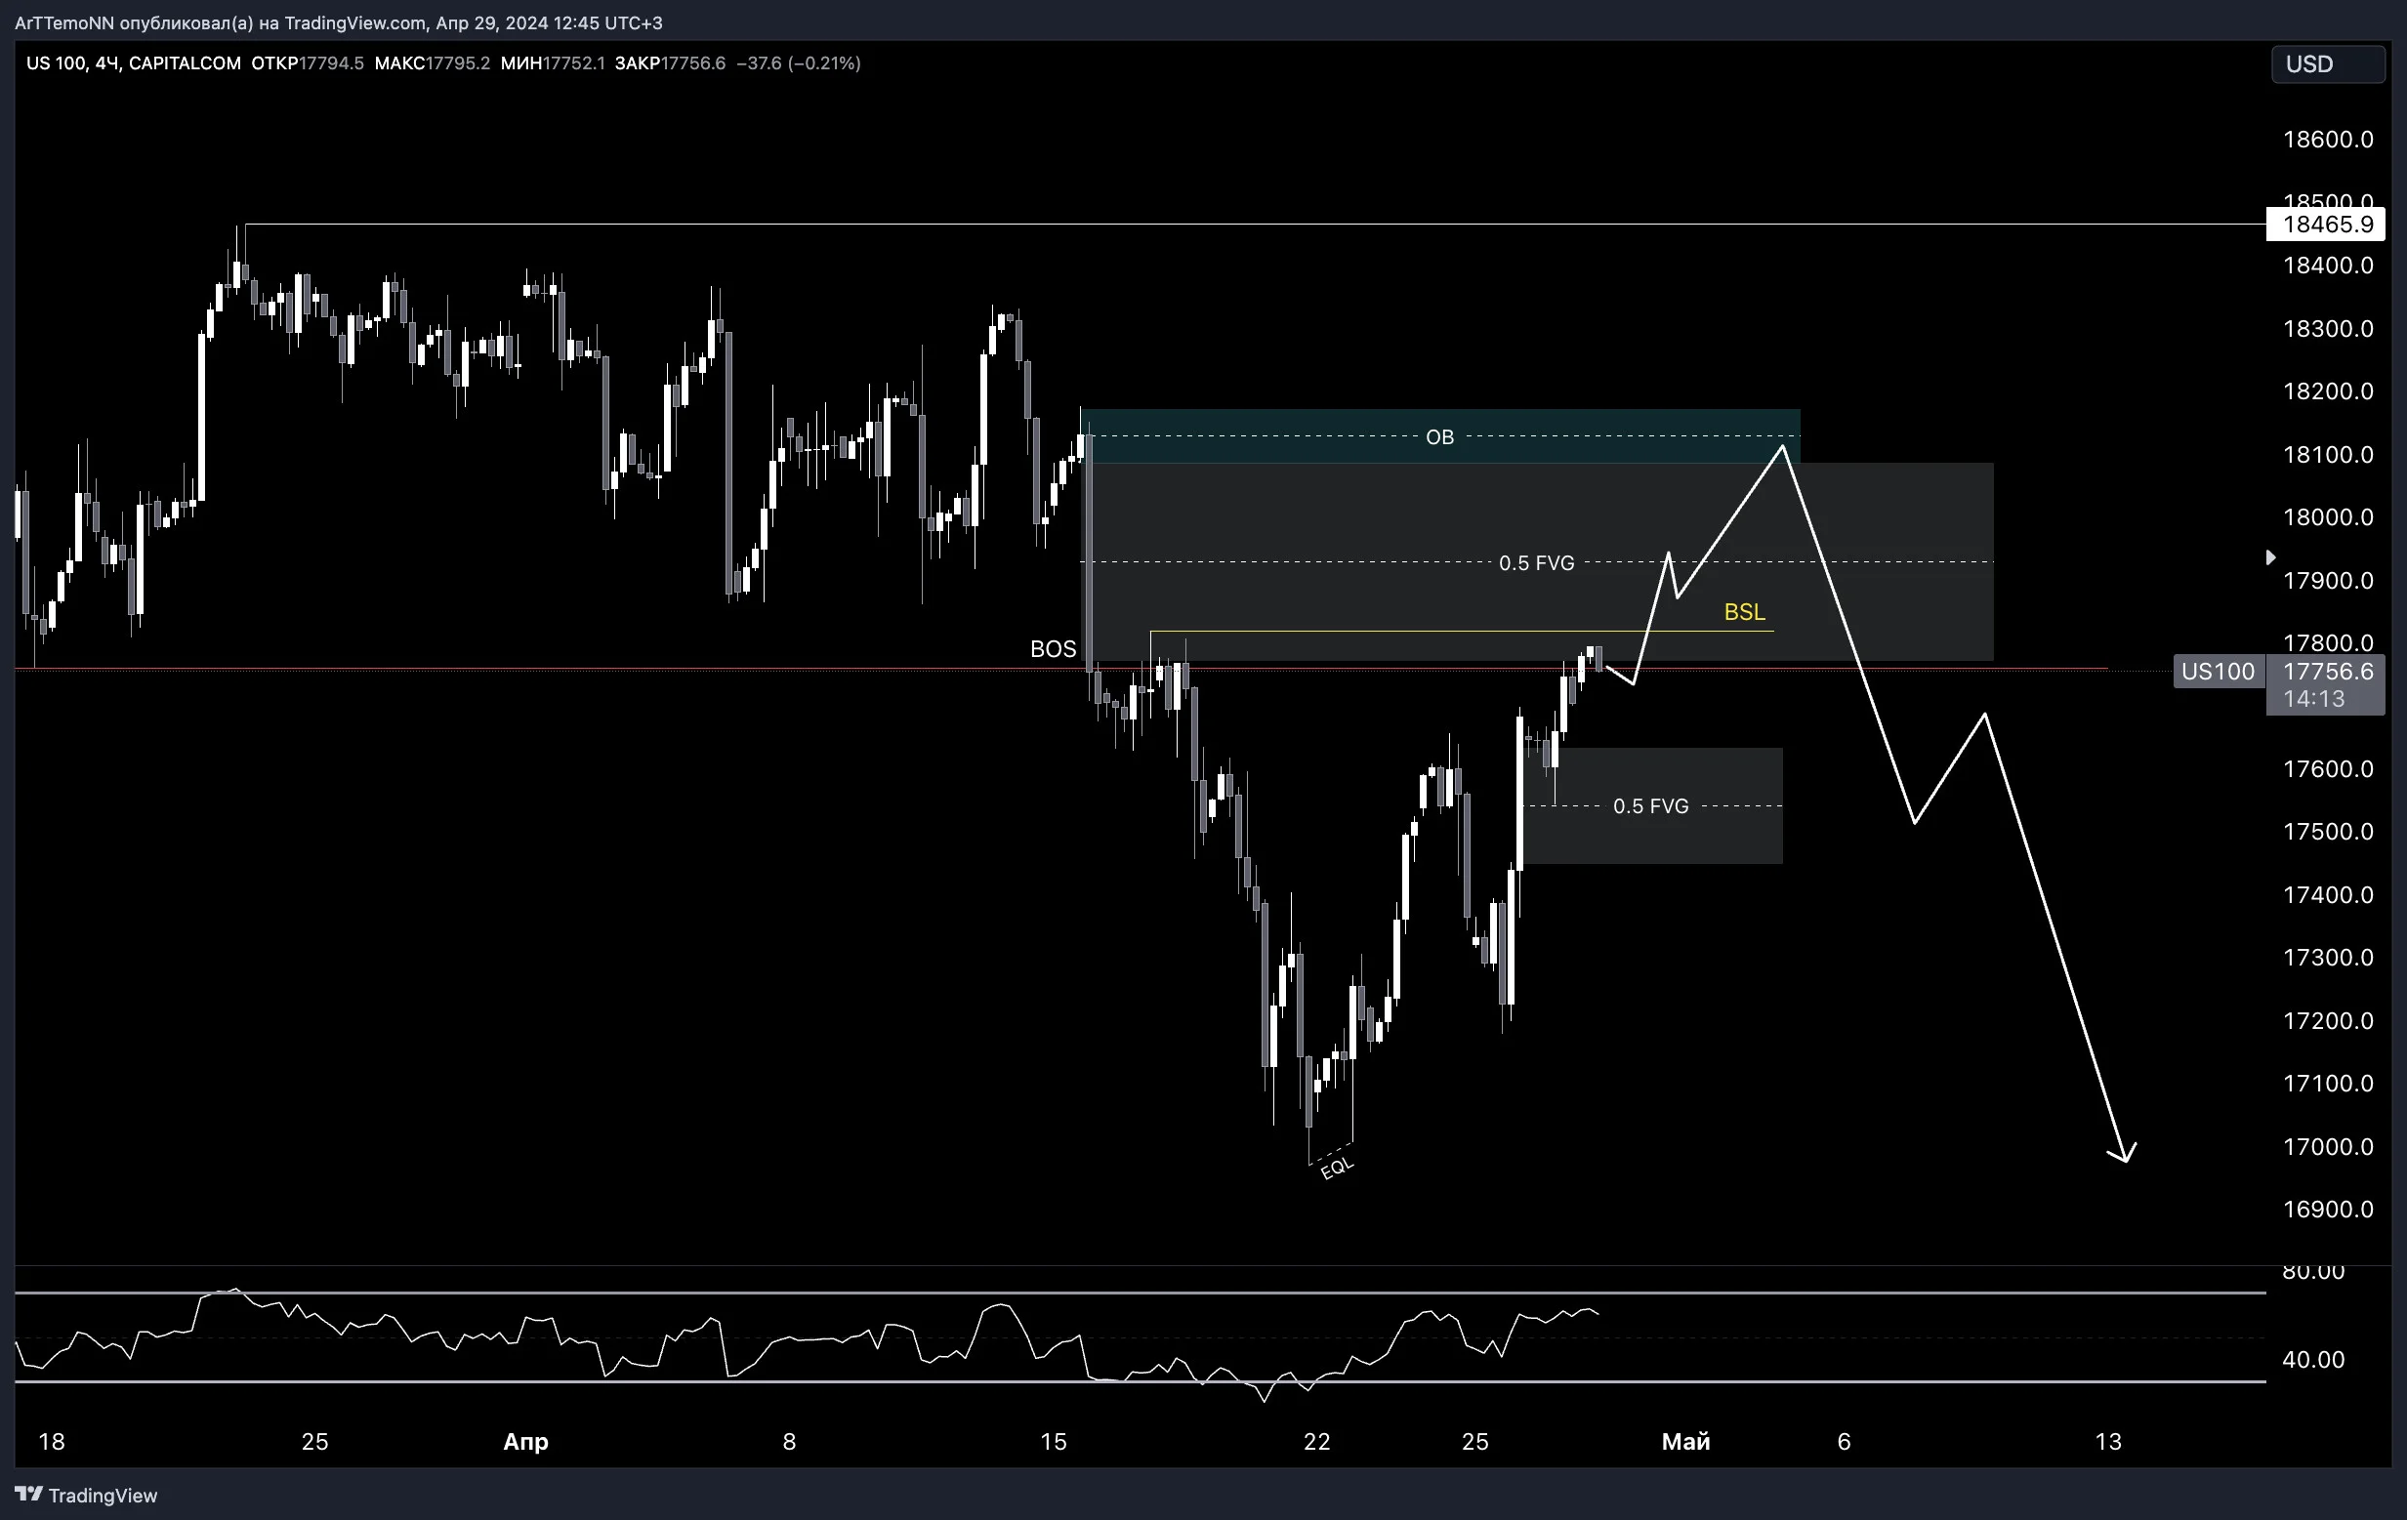Click the МАКС value 17795.2
The height and width of the screenshot is (1520, 2407).
tap(458, 62)
